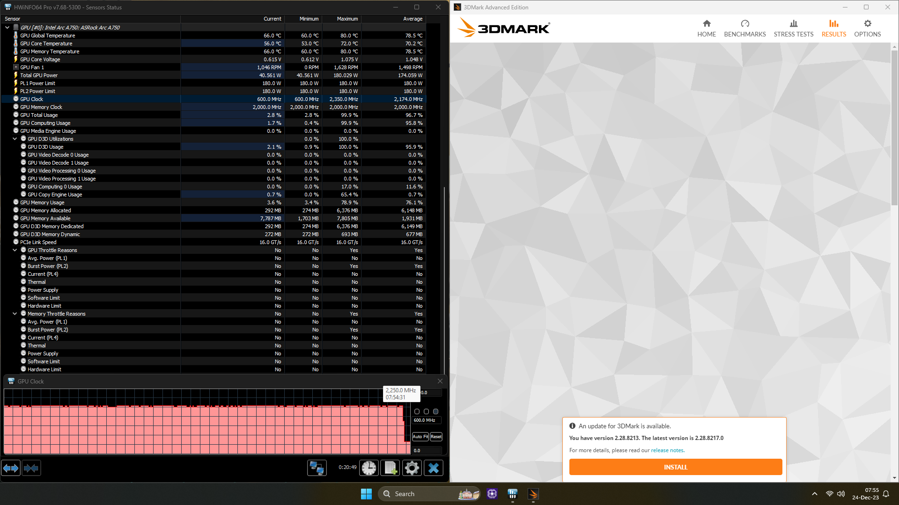Open the release notes link

click(667, 450)
